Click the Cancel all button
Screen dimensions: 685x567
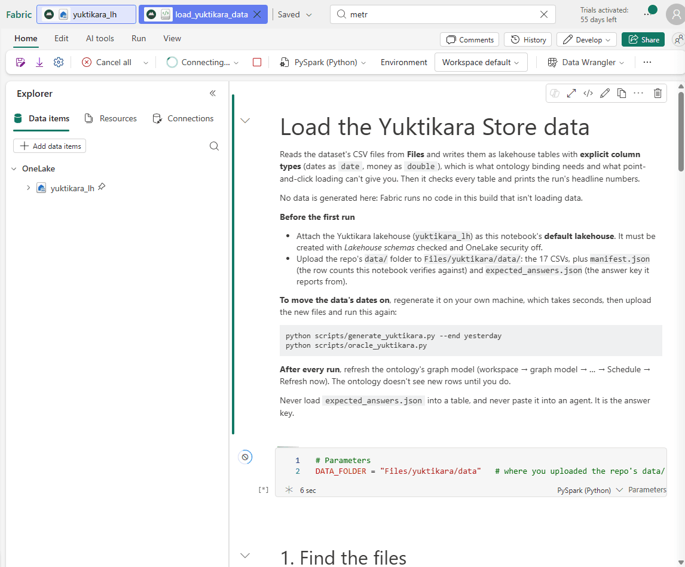click(x=106, y=63)
